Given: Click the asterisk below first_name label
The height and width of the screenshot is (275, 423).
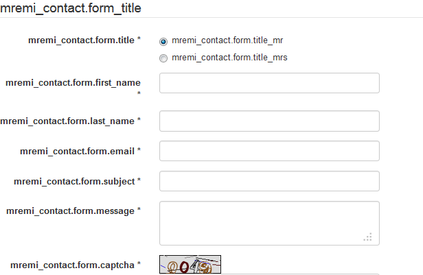Looking at the screenshot, I should (x=139, y=93).
